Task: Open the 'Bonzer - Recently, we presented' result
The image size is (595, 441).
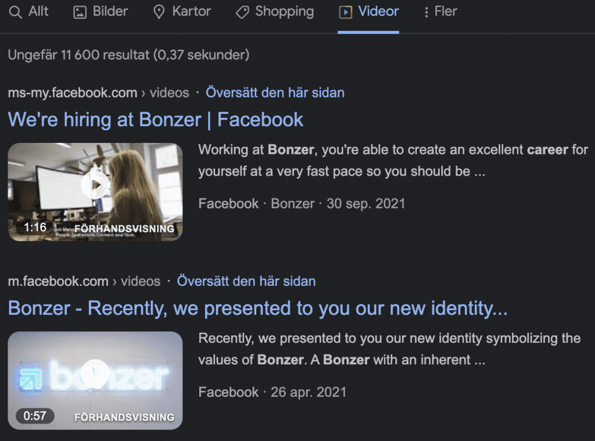Action: pyautogui.click(x=257, y=308)
